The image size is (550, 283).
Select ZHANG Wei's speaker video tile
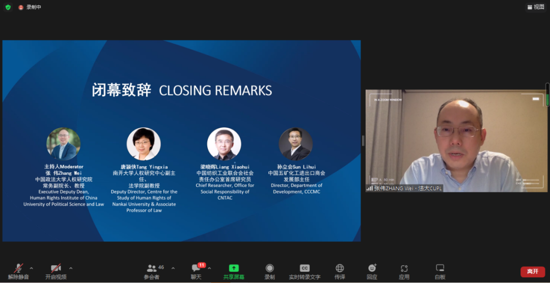point(455,141)
